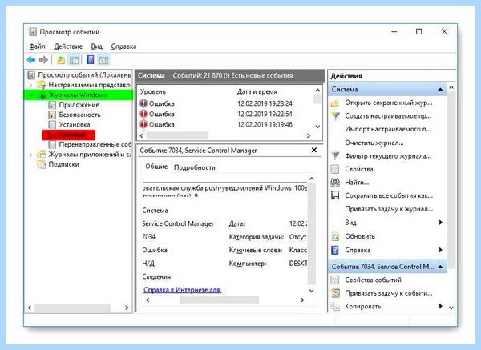Toggle the console tree toolbar icon
The height and width of the screenshot is (350, 481).
point(74,60)
